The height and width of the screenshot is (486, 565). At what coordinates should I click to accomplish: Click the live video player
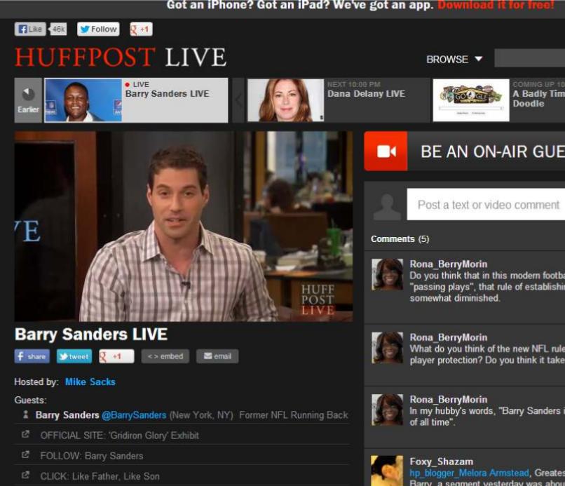(x=184, y=227)
